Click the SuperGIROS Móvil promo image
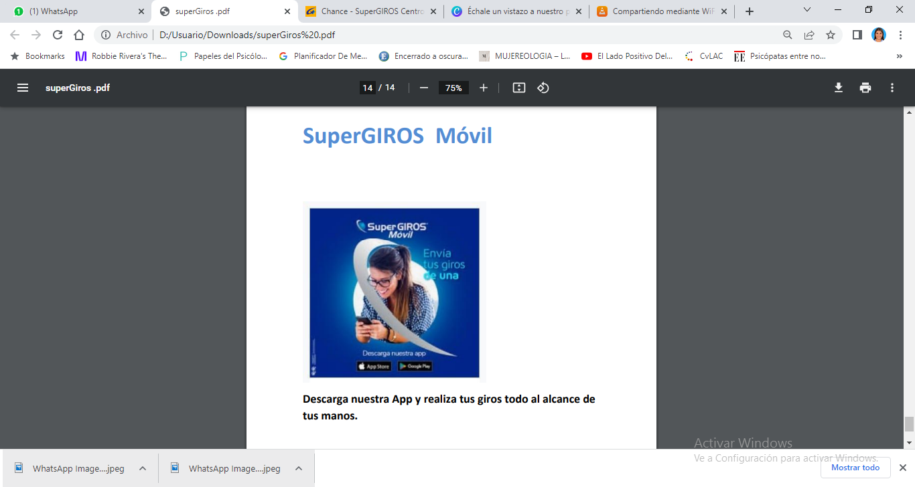This screenshot has height=487, width=915. click(395, 292)
